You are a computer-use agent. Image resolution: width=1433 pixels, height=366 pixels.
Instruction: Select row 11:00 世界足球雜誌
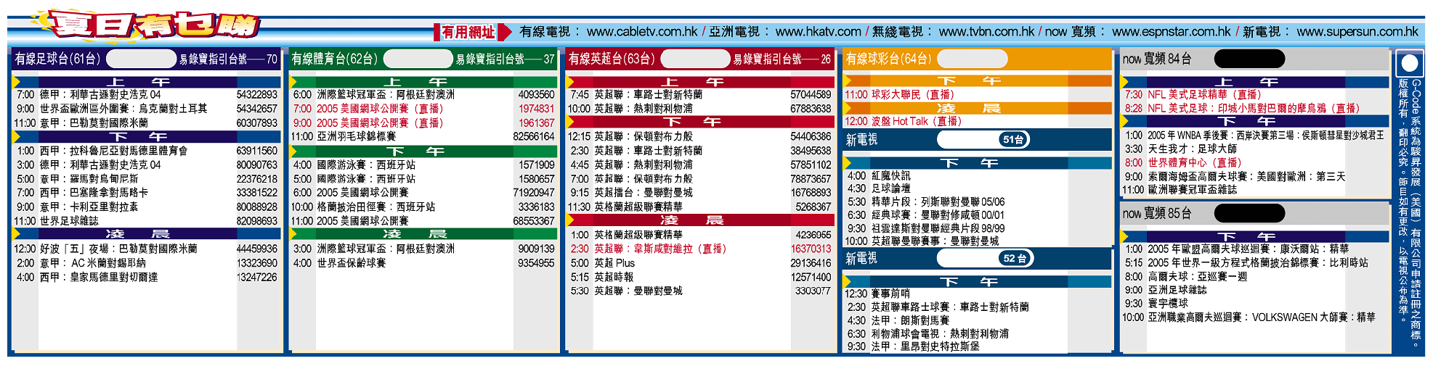(x=146, y=221)
